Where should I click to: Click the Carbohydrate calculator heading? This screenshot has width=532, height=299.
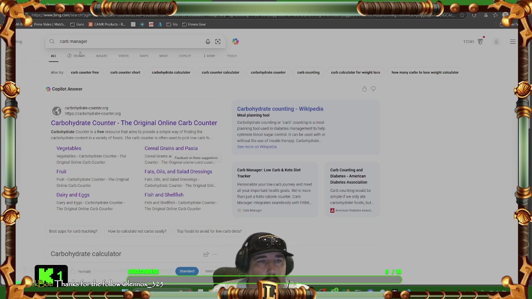[x=86, y=254]
